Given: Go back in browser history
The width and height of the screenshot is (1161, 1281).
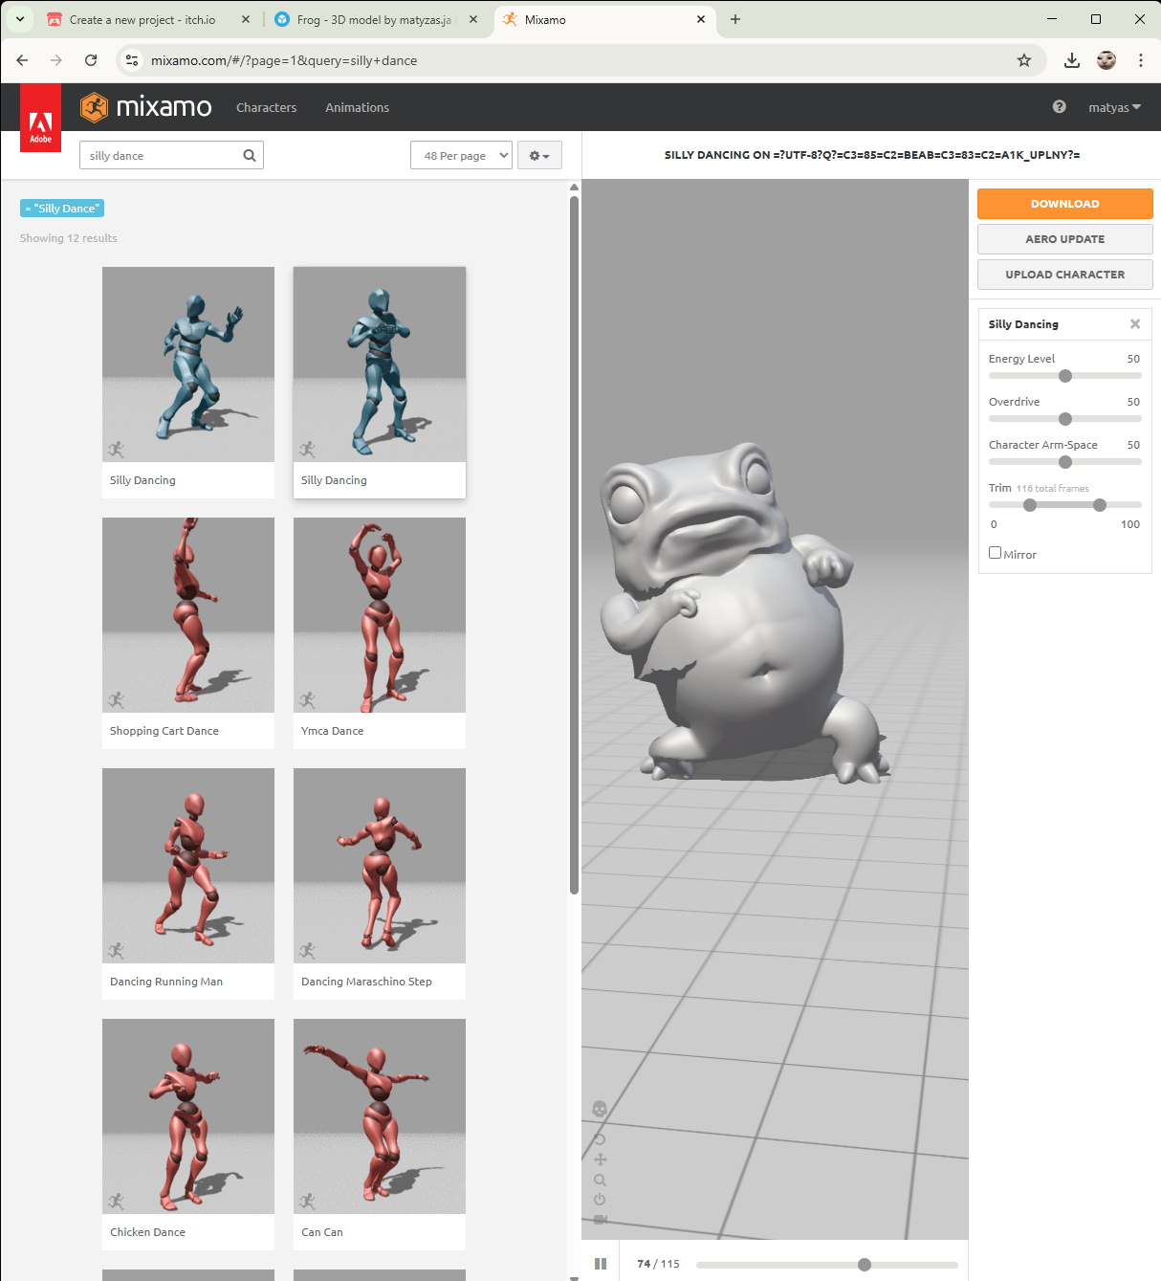Looking at the screenshot, I should click(x=22, y=60).
